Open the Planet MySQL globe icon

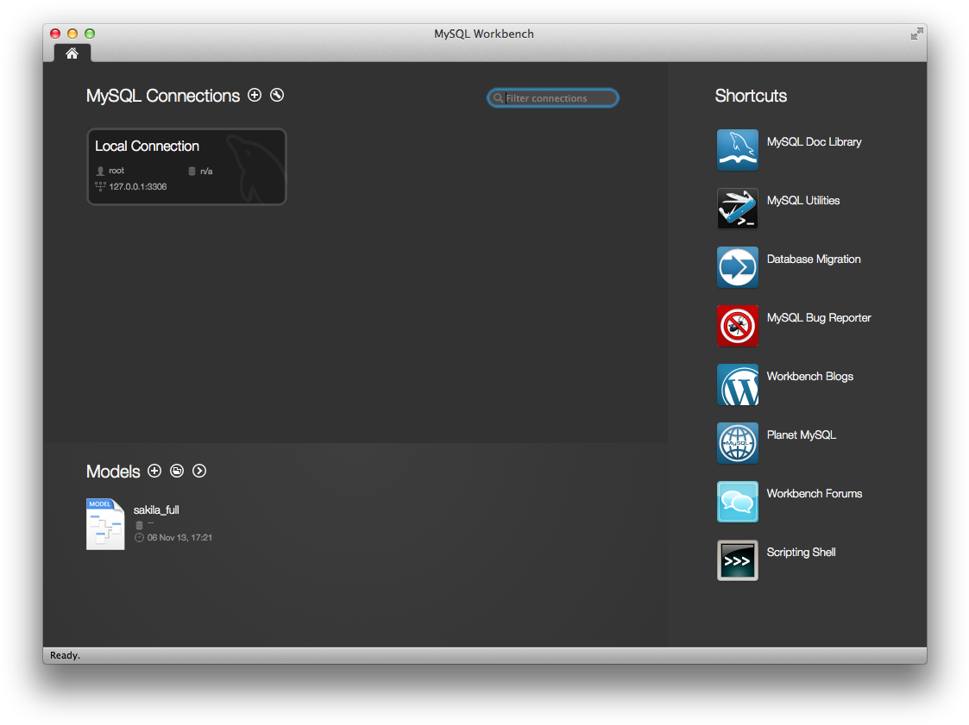tap(737, 443)
